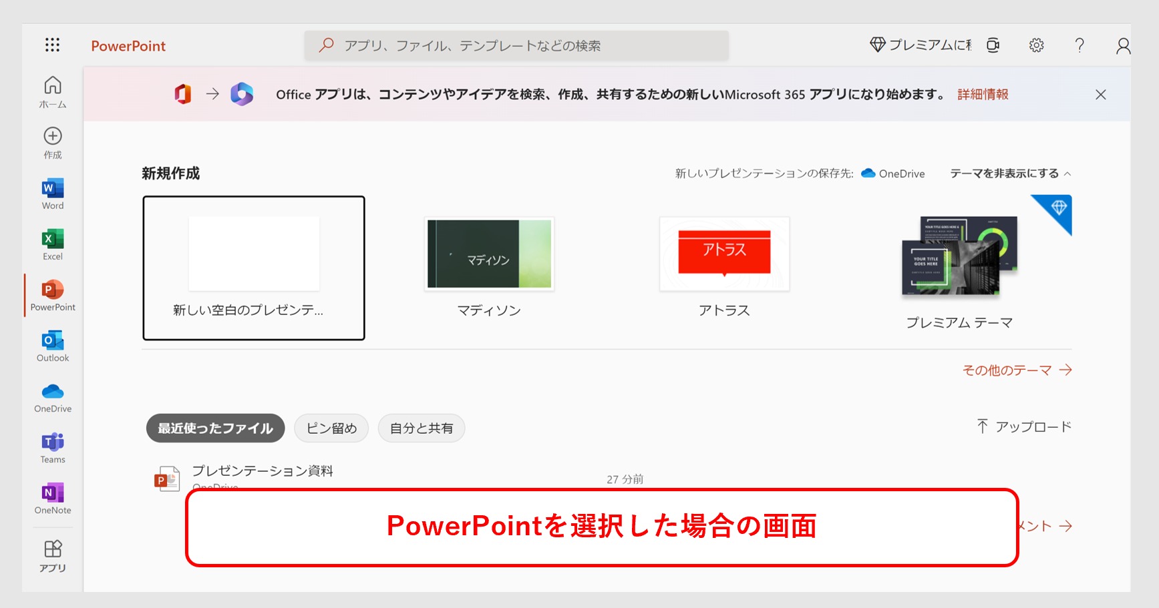Close the Microsoft 365 banner
Image resolution: width=1159 pixels, height=608 pixels.
tap(1101, 95)
